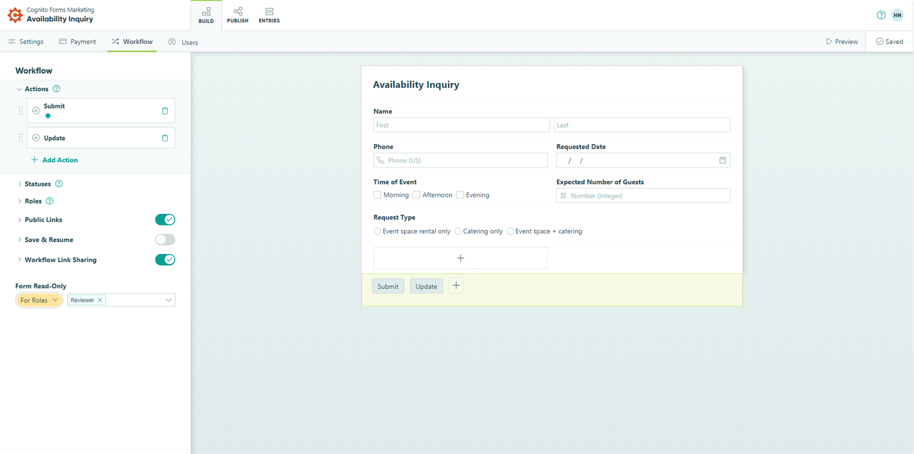
Task: Click the Add Action link
Action: tap(54, 160)
